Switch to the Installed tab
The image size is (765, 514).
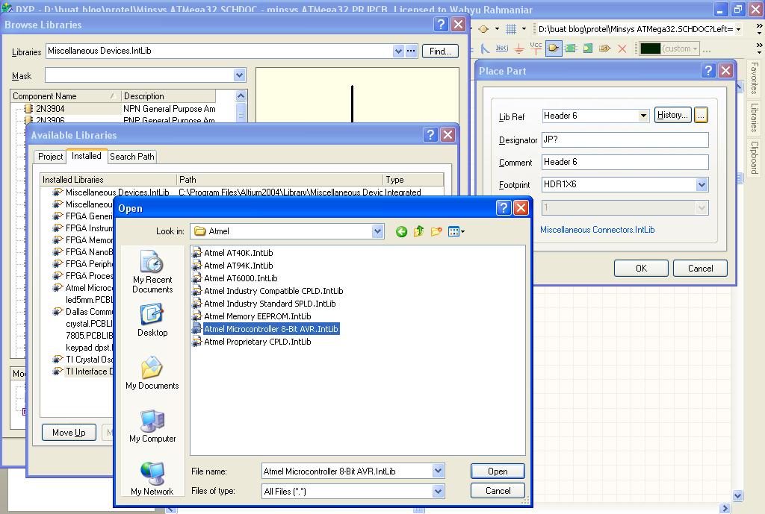click(x=87, y=156)
